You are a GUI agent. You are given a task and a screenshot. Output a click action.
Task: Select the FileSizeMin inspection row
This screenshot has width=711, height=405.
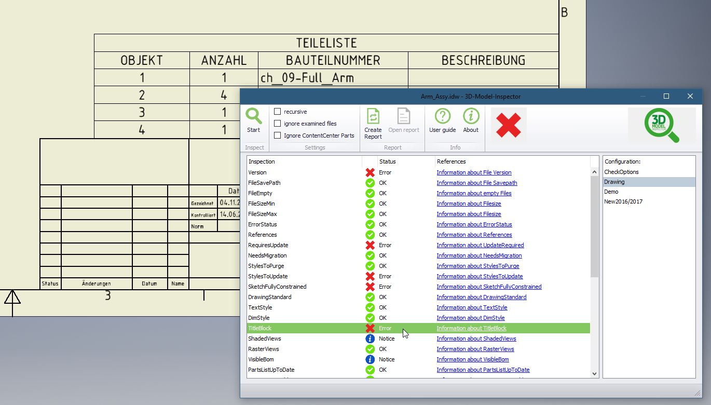(x=418, y=204)
